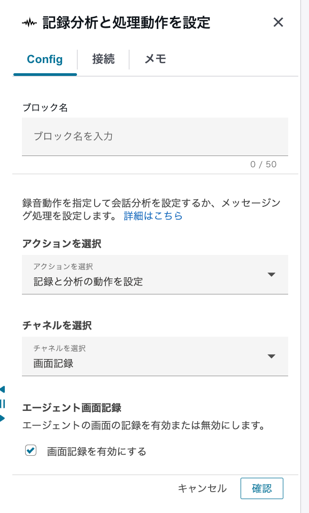The width and height of the screenshot is (309, 513).
Task: Click inside the ブロック名 input field
Action: (155, 136)
